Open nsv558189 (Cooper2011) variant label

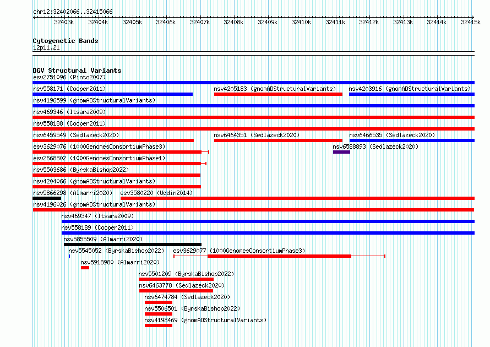pos(97,227)
